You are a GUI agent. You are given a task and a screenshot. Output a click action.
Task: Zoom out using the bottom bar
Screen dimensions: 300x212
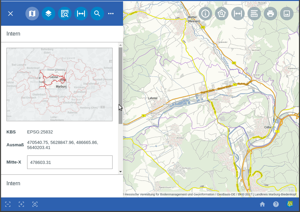tap(8, 204)
